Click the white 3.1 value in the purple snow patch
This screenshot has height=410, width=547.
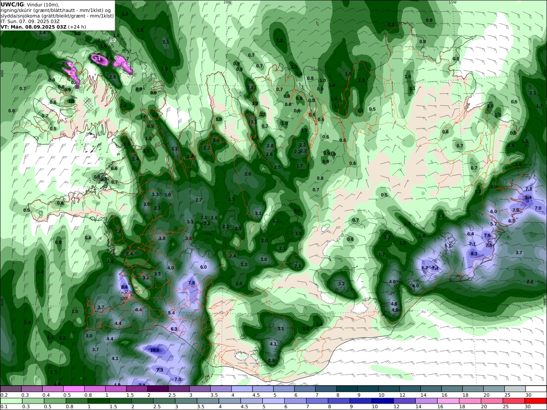97,59
